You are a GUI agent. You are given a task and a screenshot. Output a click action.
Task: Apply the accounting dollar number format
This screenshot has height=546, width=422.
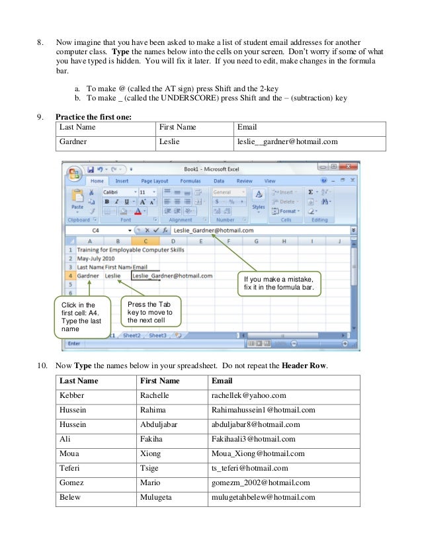click(x=217, y=202)
